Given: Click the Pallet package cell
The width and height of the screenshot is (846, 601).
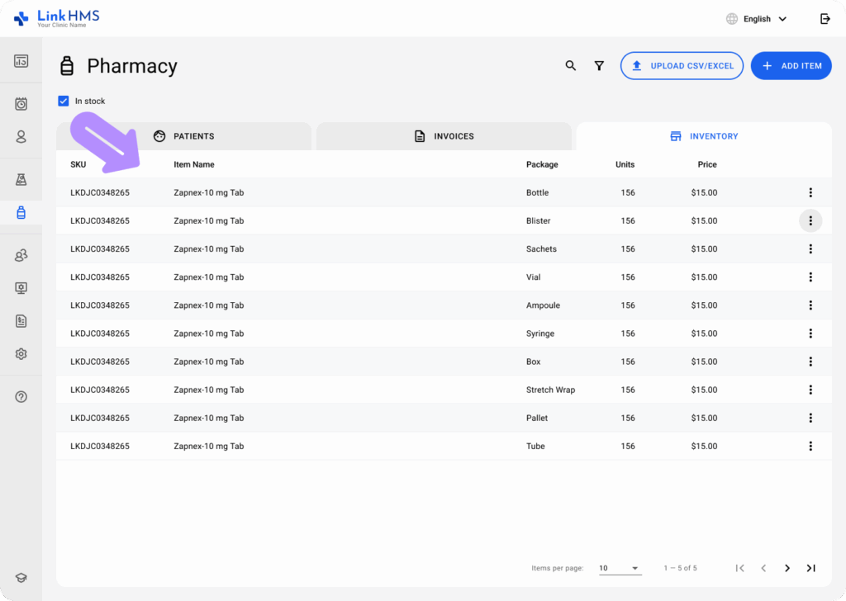Looking at the screenshot, I should (x=537, y=418).
